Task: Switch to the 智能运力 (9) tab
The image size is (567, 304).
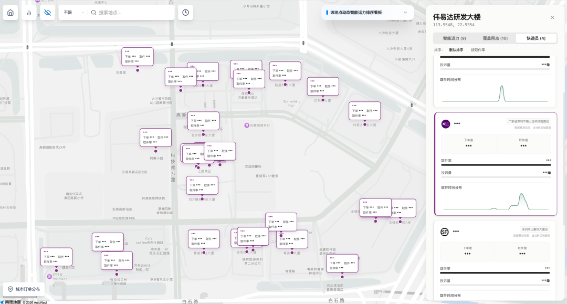Action: click(454, 38)
